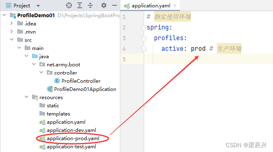Screen dimensions: 273x152
Task: Click the resources folder icon
Action: [x=35, y=97]
